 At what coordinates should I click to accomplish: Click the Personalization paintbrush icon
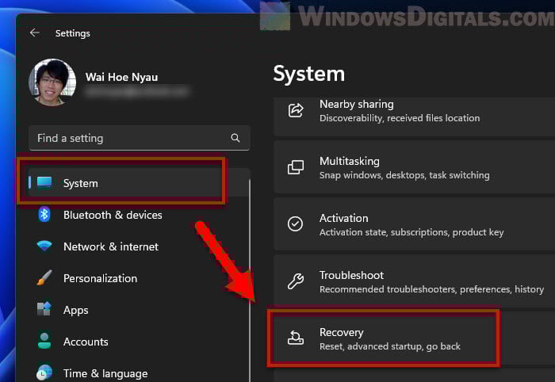(x=44, y=278)
